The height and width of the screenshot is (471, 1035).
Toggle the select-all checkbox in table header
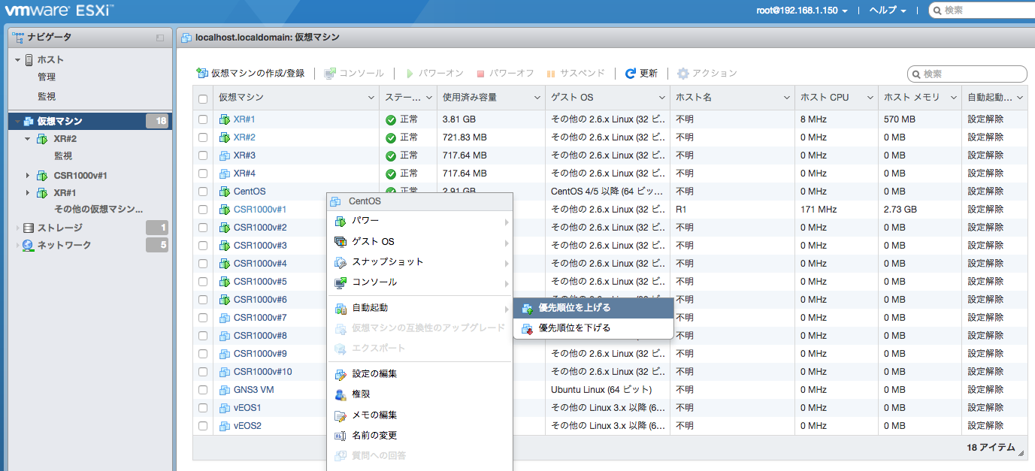coord(203,98)
